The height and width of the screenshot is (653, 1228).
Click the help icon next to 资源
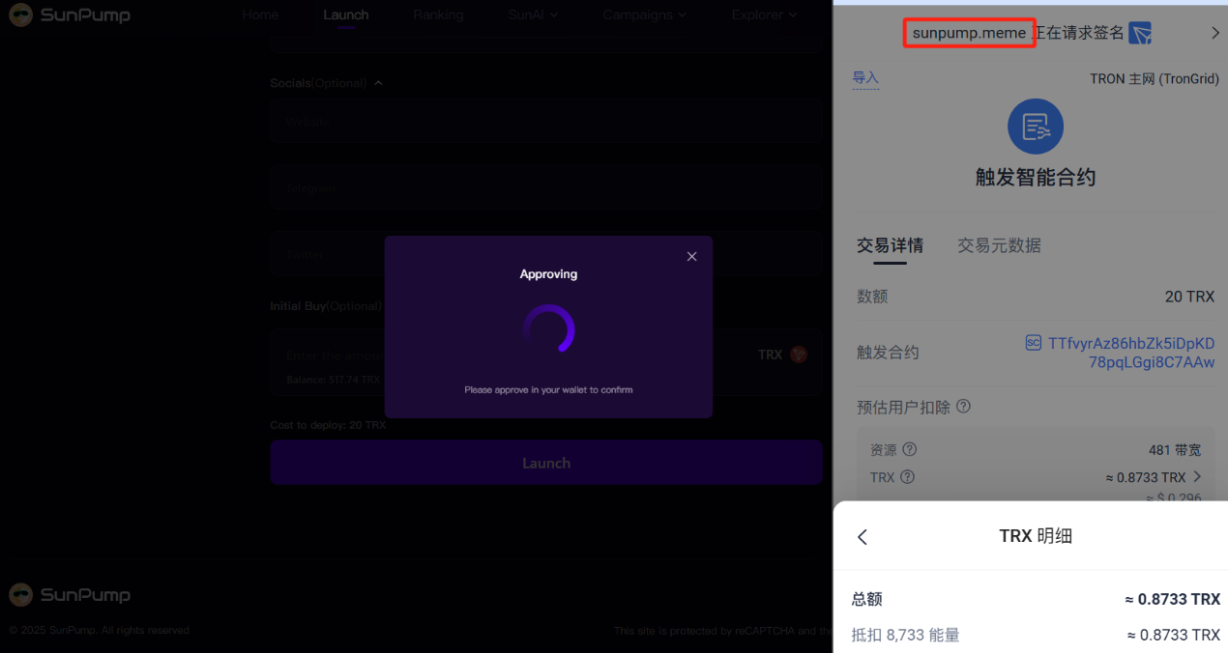(x=909, y=449)
